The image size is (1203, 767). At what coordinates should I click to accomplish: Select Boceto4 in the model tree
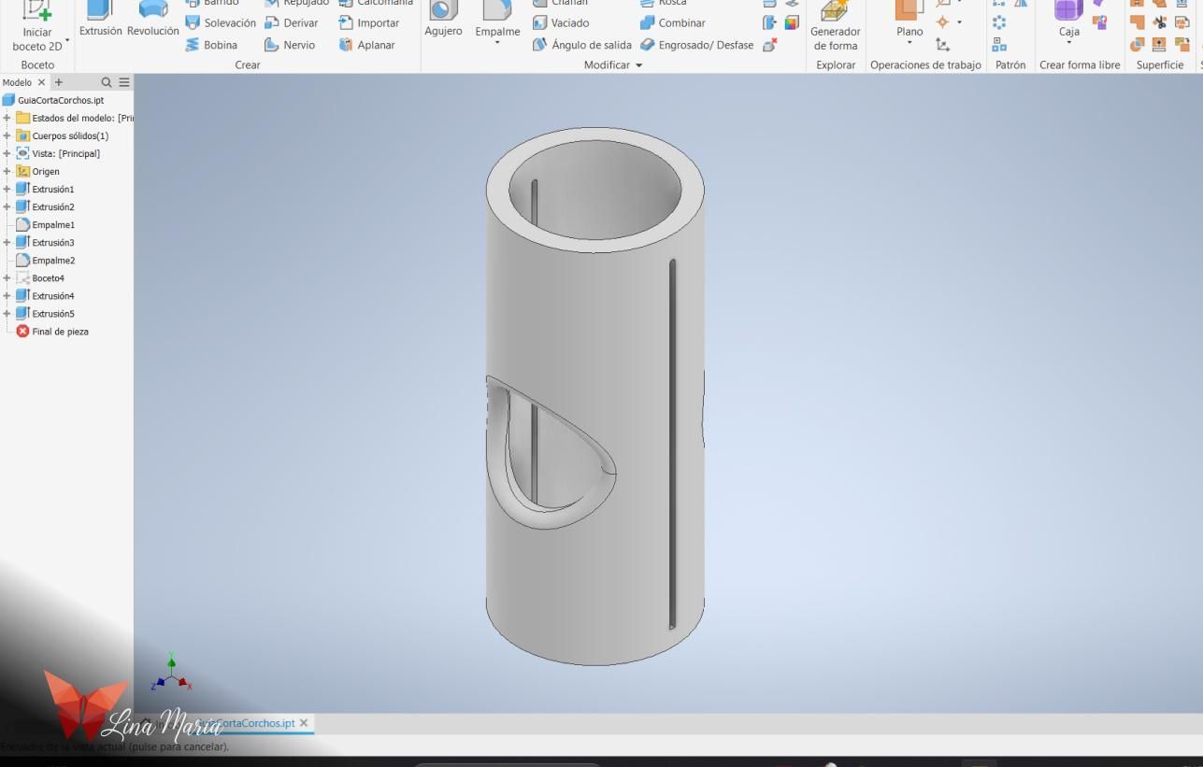(x=40, y=277)
